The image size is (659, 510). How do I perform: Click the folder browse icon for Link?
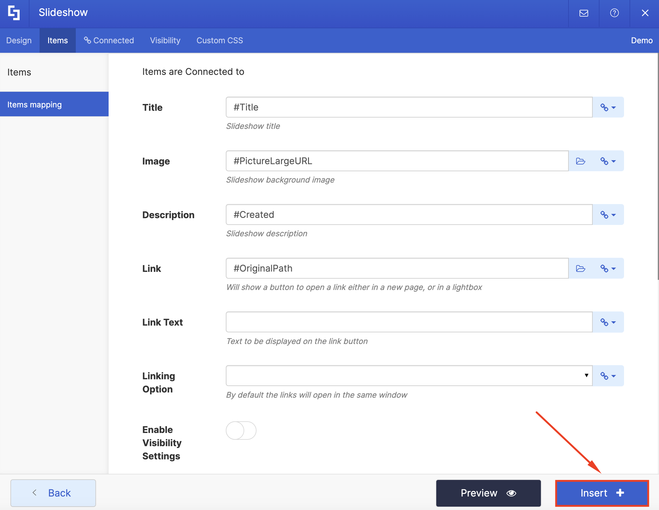click(580, 269)
